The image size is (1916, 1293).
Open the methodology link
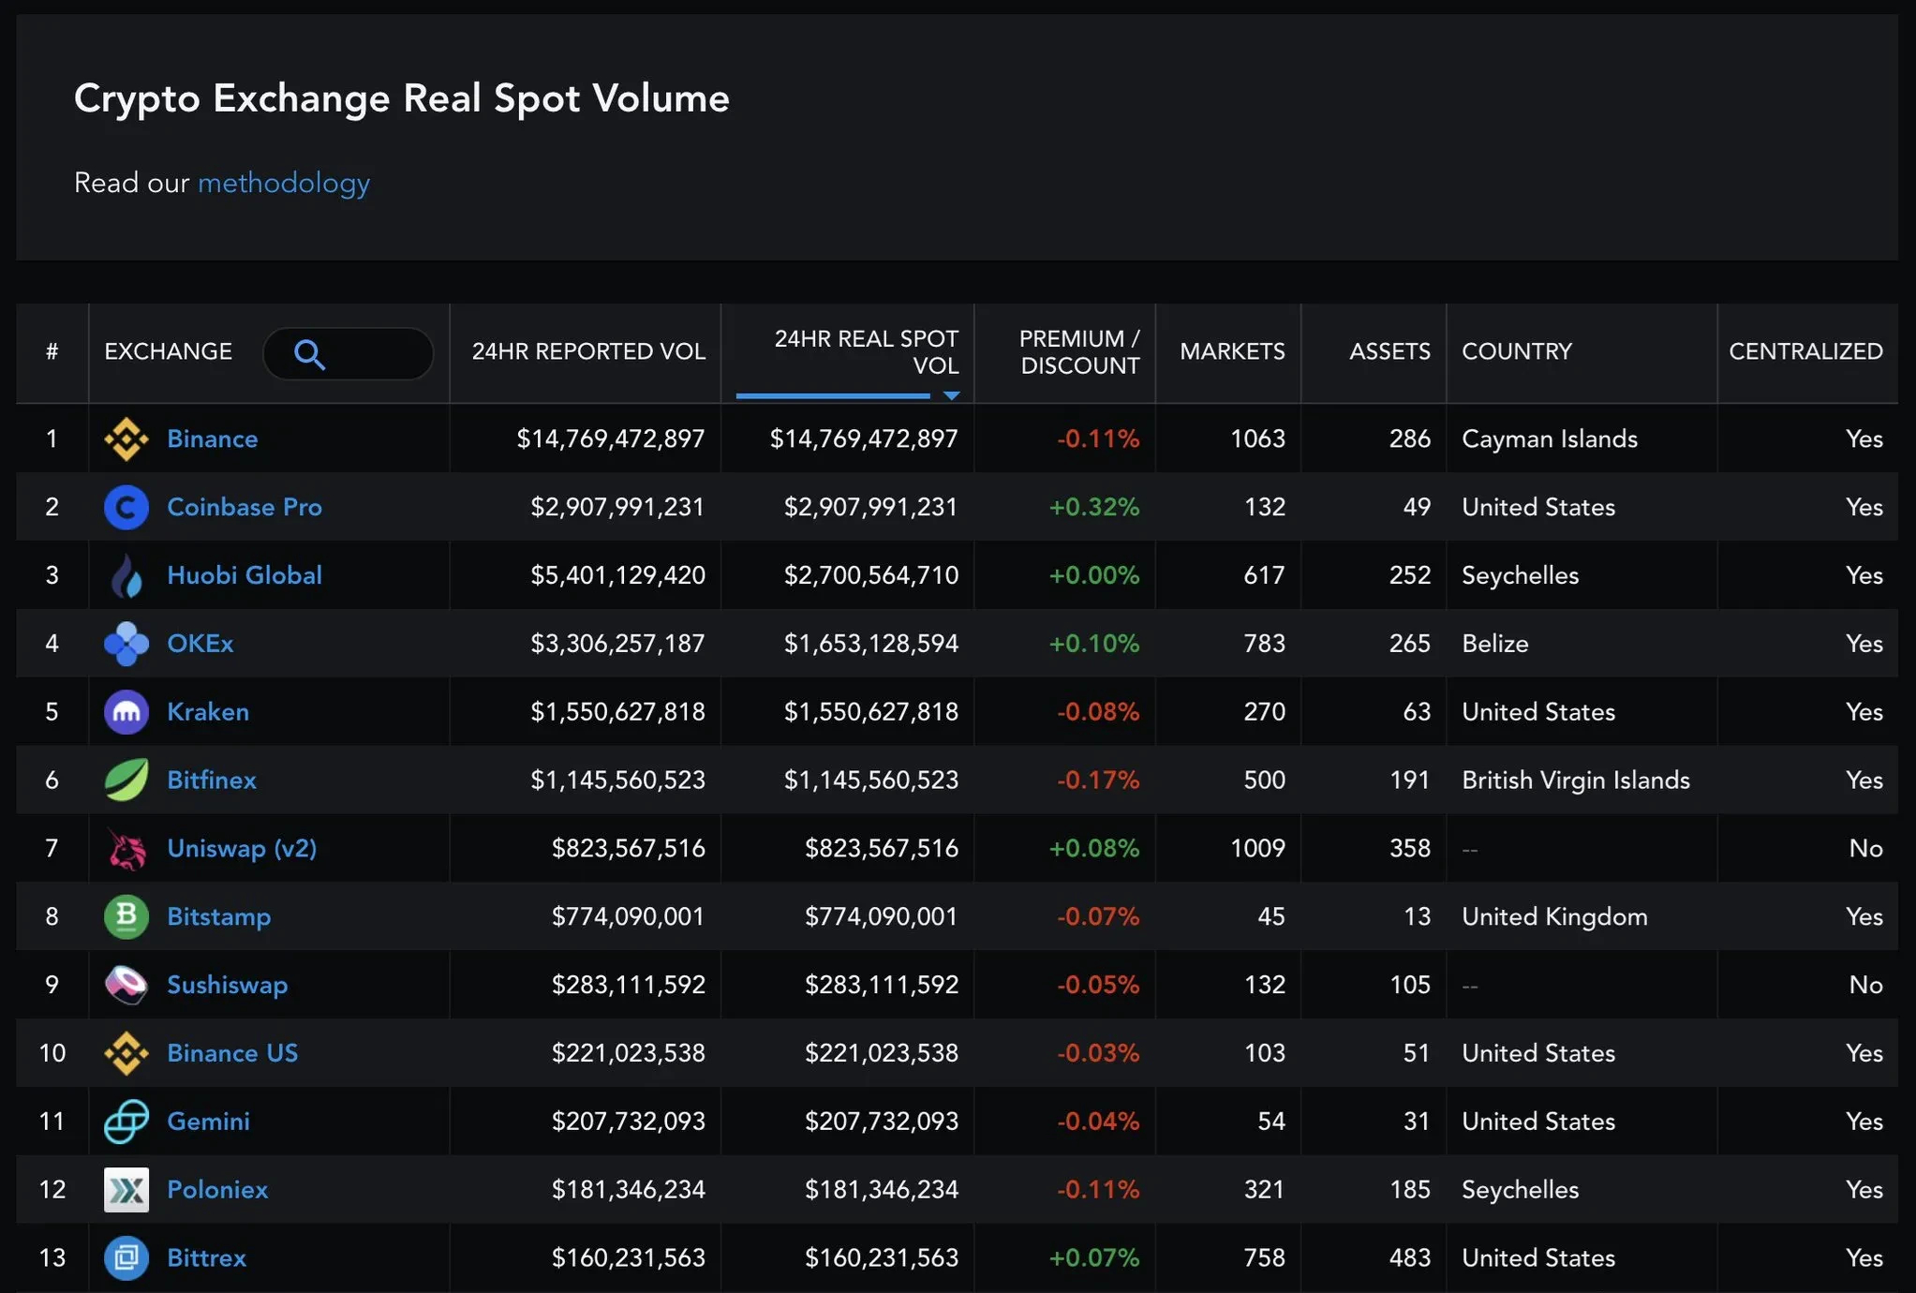284,183
